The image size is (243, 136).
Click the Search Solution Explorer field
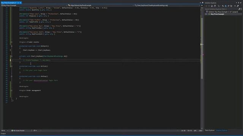(x=221, y=9)
